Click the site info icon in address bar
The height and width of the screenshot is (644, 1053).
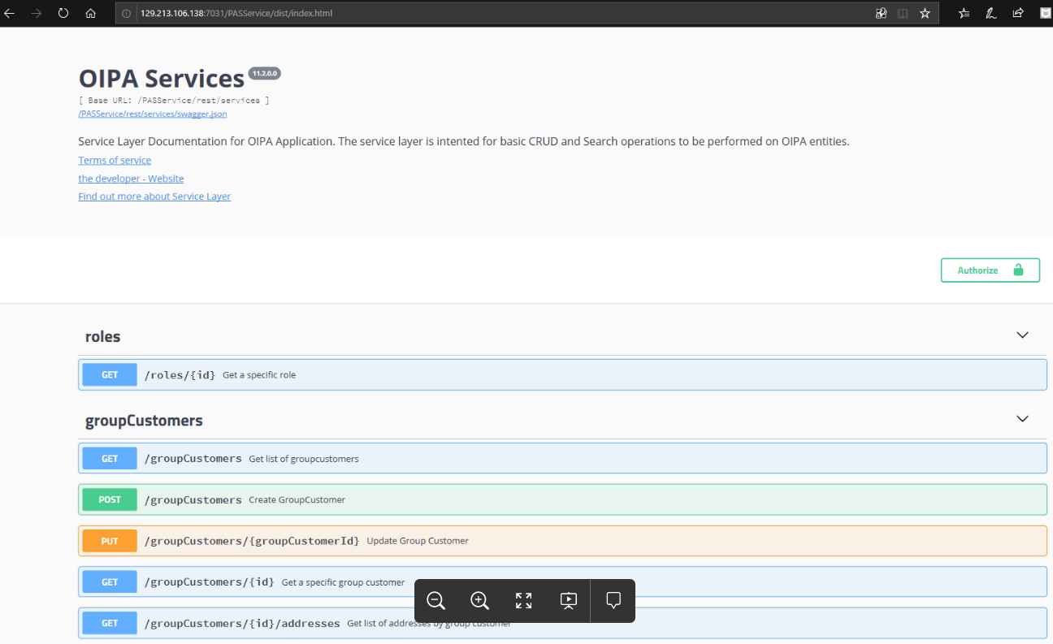126,14
